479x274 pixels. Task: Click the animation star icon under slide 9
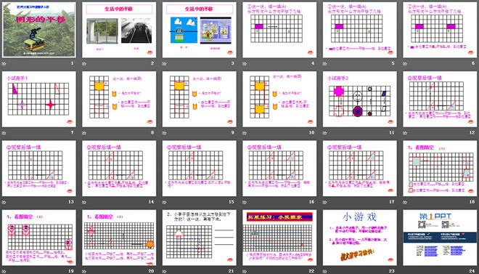[164, 133]
